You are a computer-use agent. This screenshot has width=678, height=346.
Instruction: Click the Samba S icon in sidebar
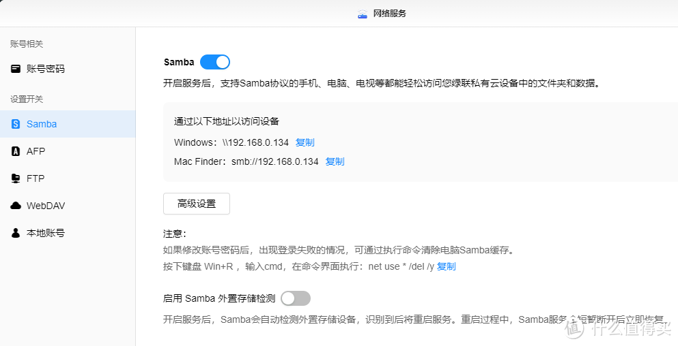(16, 124)
